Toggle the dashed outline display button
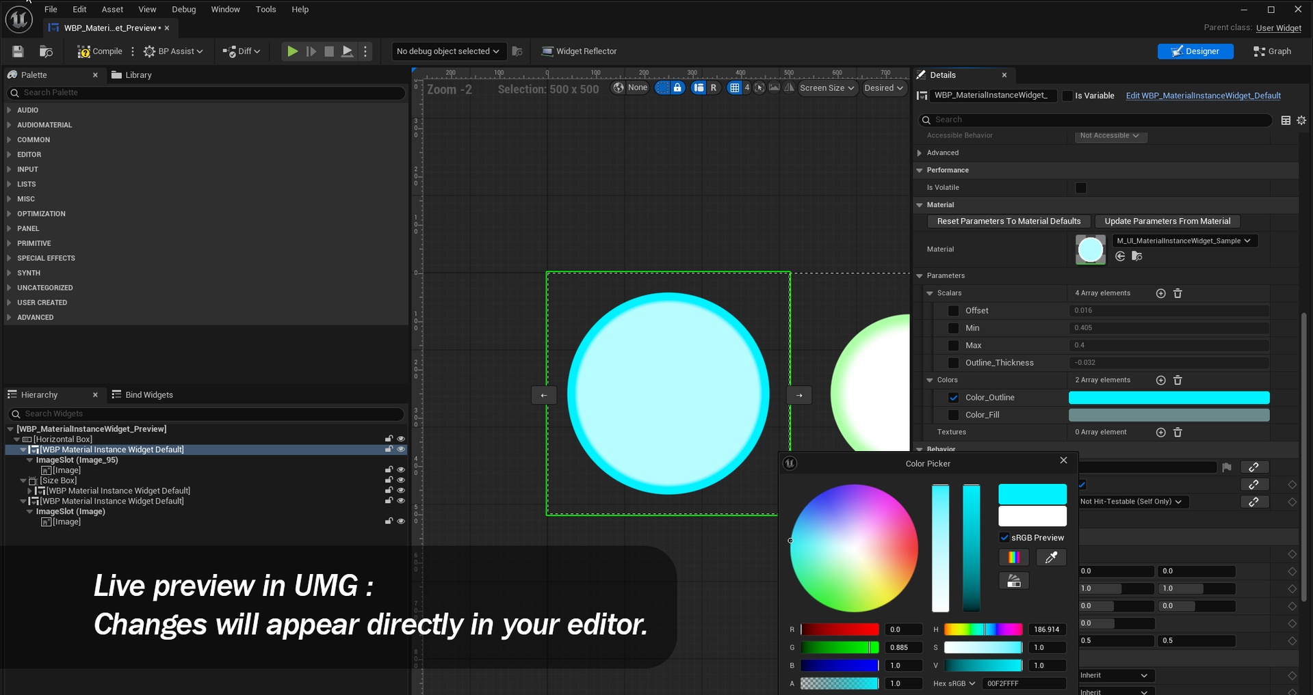Screen dimensions: 1313x695 662,87
